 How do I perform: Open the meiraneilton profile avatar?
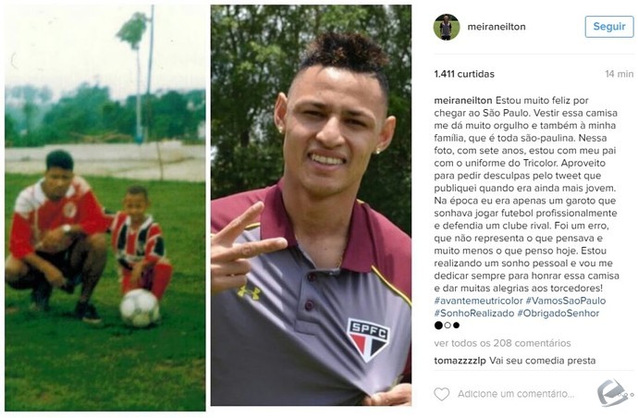(447, 27)
